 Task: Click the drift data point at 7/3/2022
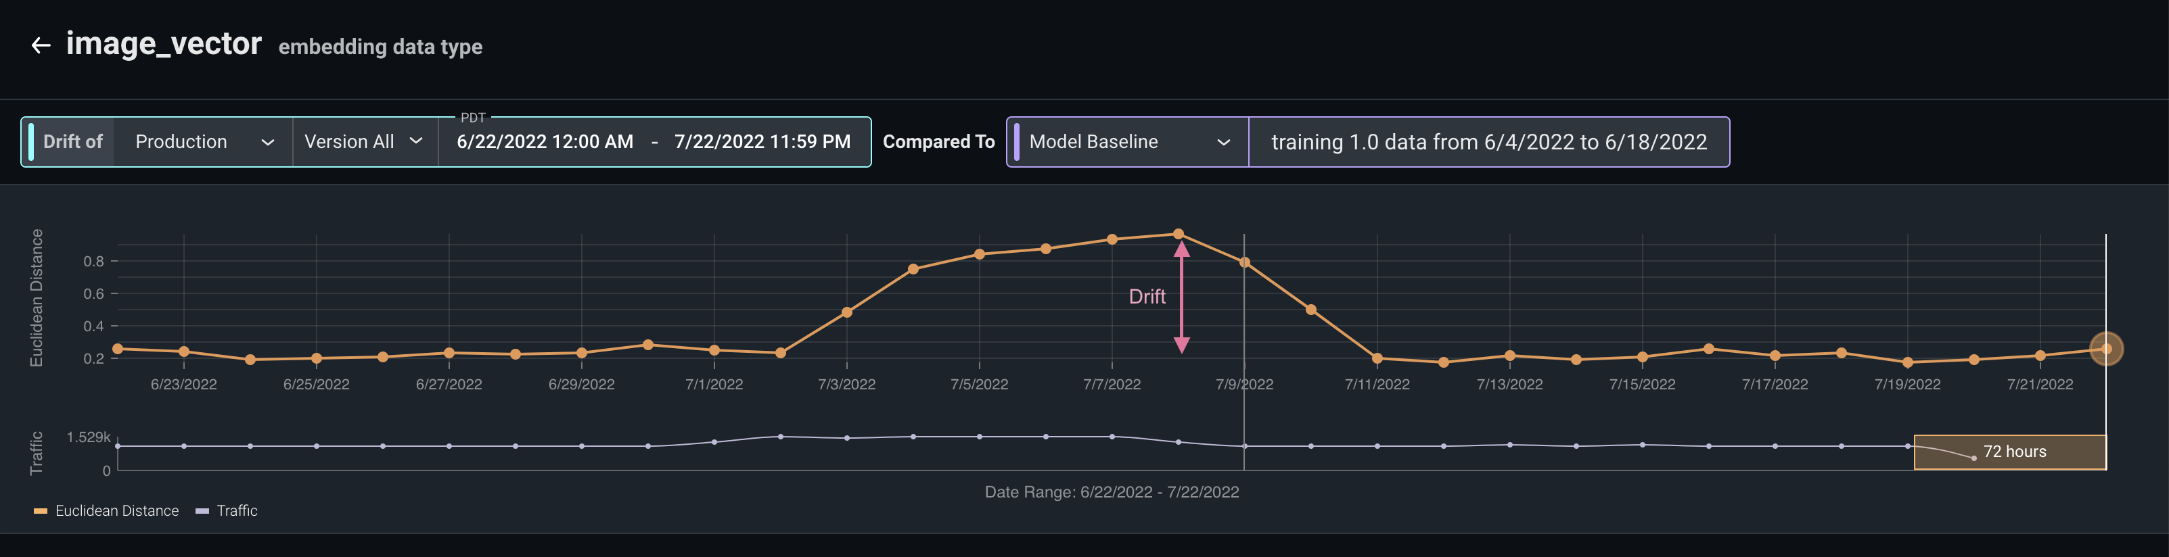[846, 312]
